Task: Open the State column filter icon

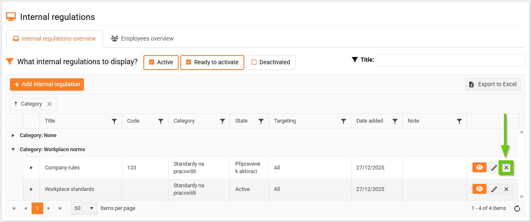Action: tap(261, 121)
